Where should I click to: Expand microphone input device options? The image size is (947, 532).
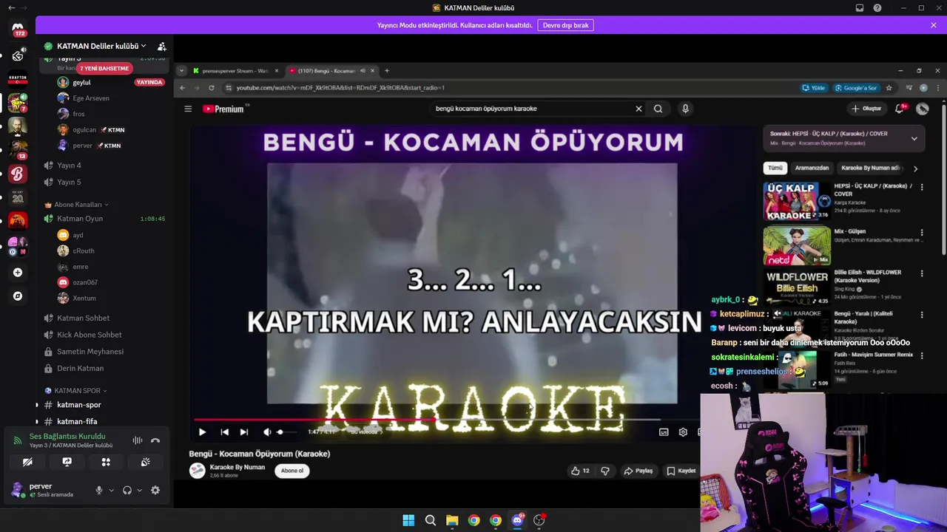pyautogui.click(x=111, y=490)
